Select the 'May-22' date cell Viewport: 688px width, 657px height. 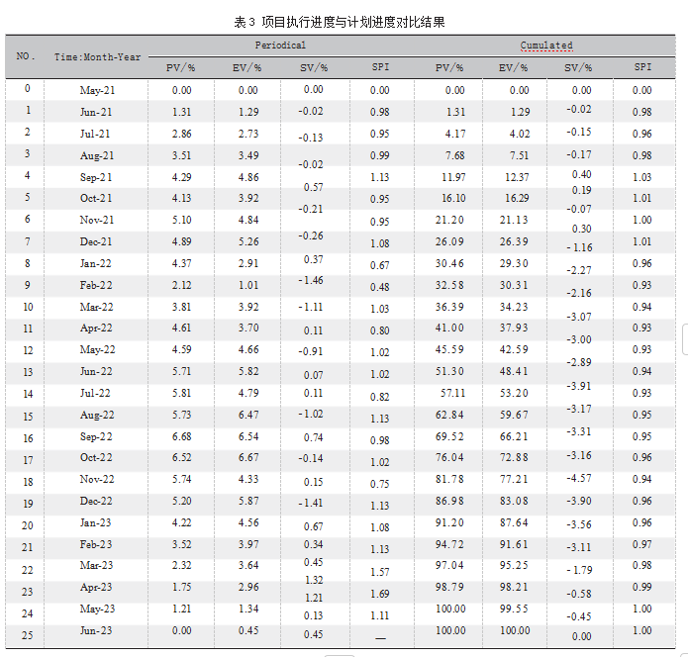click(x=97, y=349)
